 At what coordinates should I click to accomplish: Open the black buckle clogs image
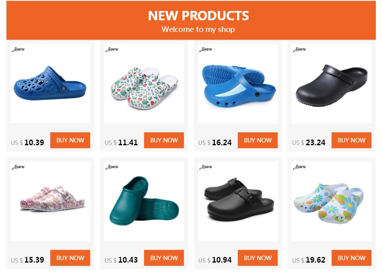[238, 201]
